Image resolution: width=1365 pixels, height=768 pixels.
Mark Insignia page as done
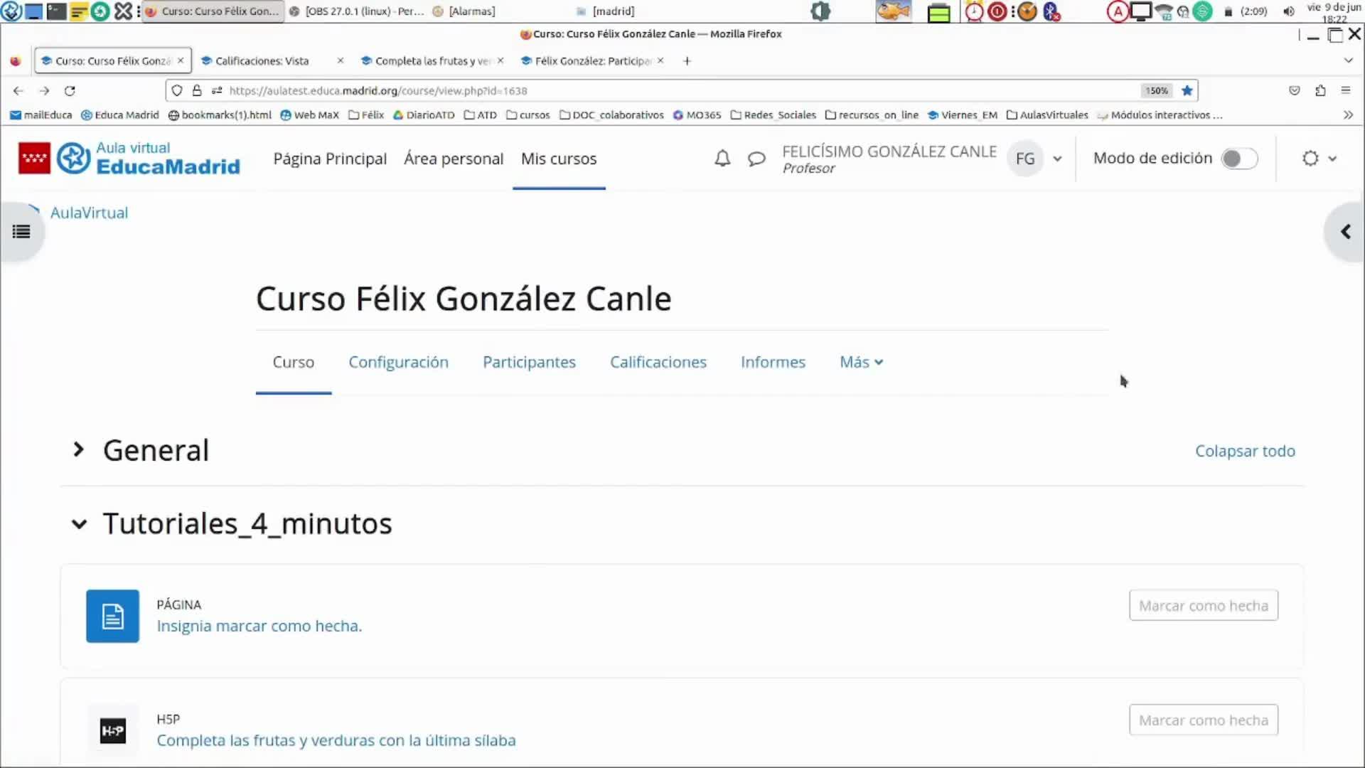(x=1203, y=605)
